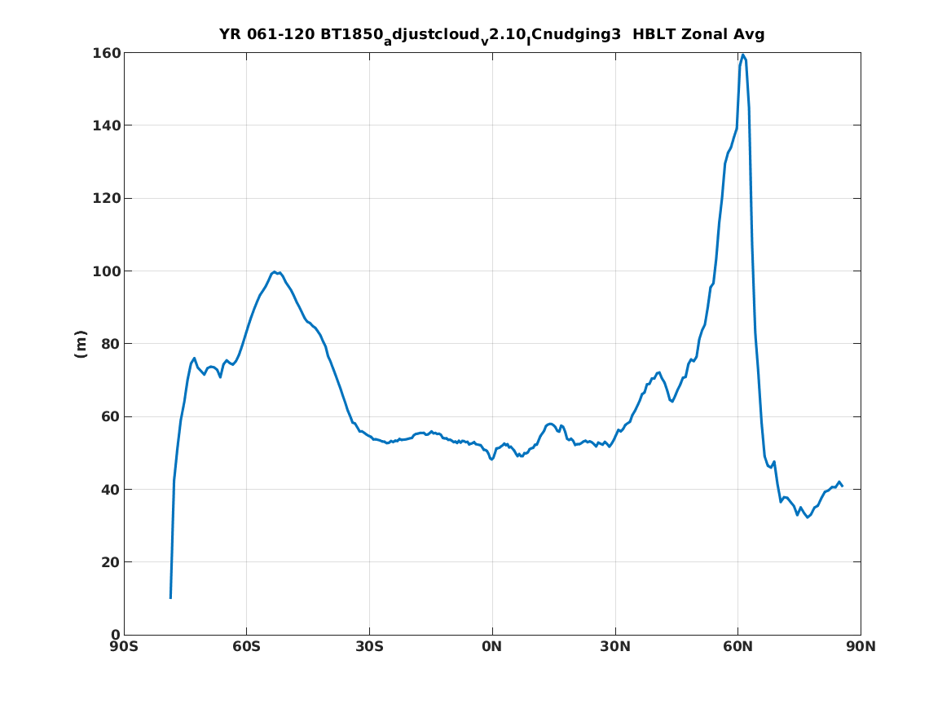951x713 pixels.
Task: Click the '100' y-axis tick label
Action: click(x=106, y=271)
